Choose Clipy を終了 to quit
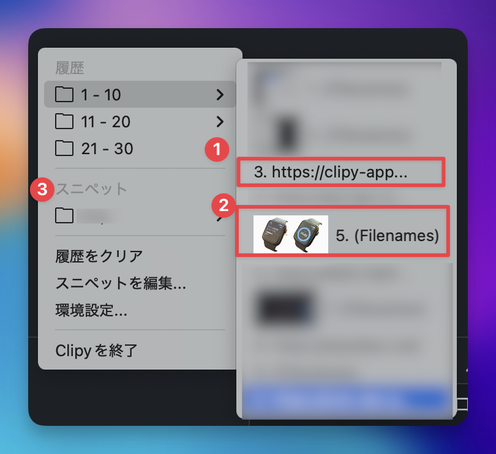Screen dimensions: 496x454 pyautogui.click(x=97, y=351)
